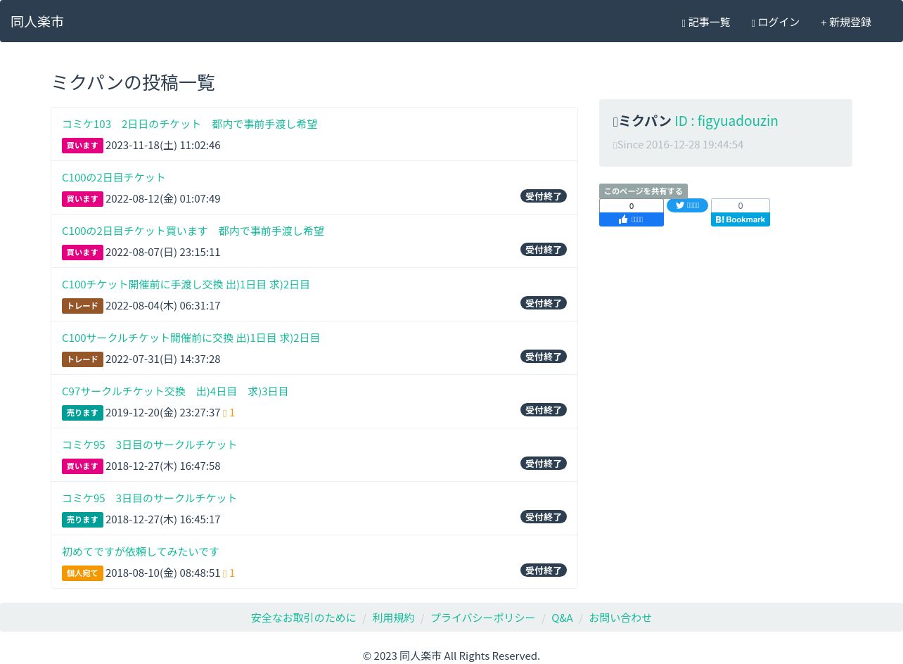Click the Facebook like button
Viewport: 903px width, 664px height.
[x=632, y=219]
